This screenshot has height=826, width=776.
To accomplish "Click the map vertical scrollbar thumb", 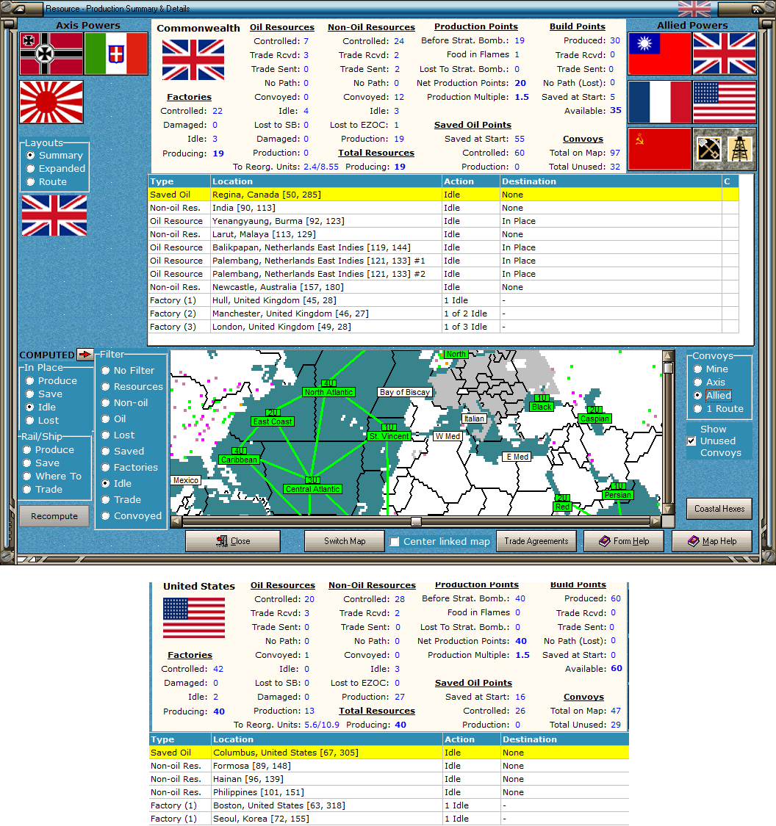I will (668, 368).
